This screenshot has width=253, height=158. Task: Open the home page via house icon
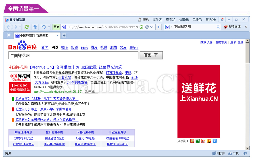(x=35, y=27)
